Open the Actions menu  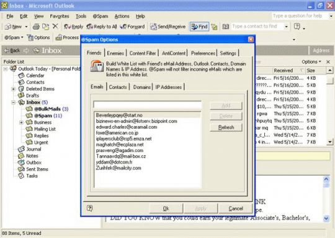click(122, 16)
